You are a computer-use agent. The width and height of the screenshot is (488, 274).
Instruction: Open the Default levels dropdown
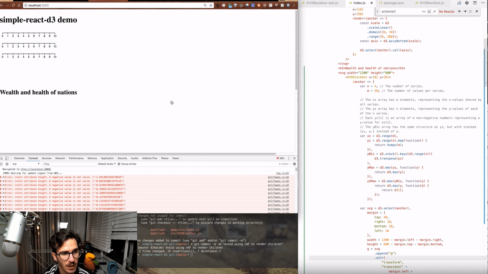(107, 164)
